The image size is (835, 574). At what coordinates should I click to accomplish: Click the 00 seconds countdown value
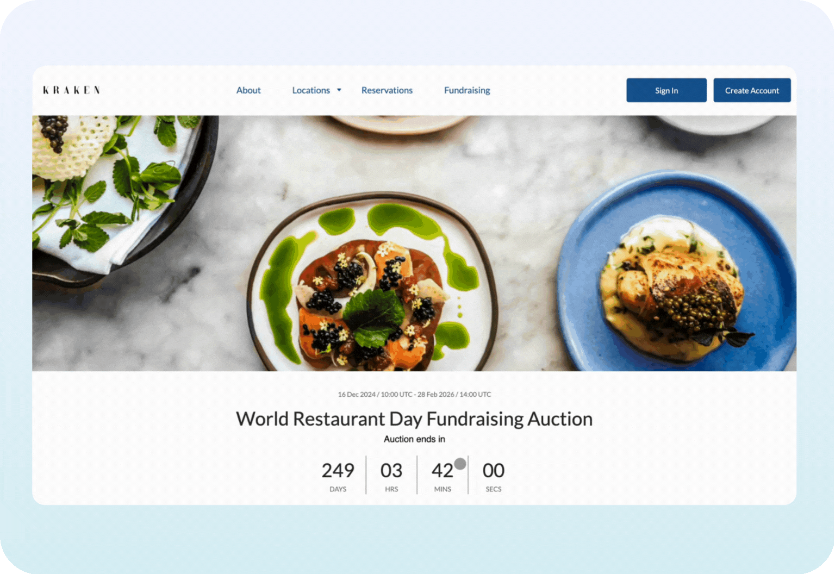(494, 470)
